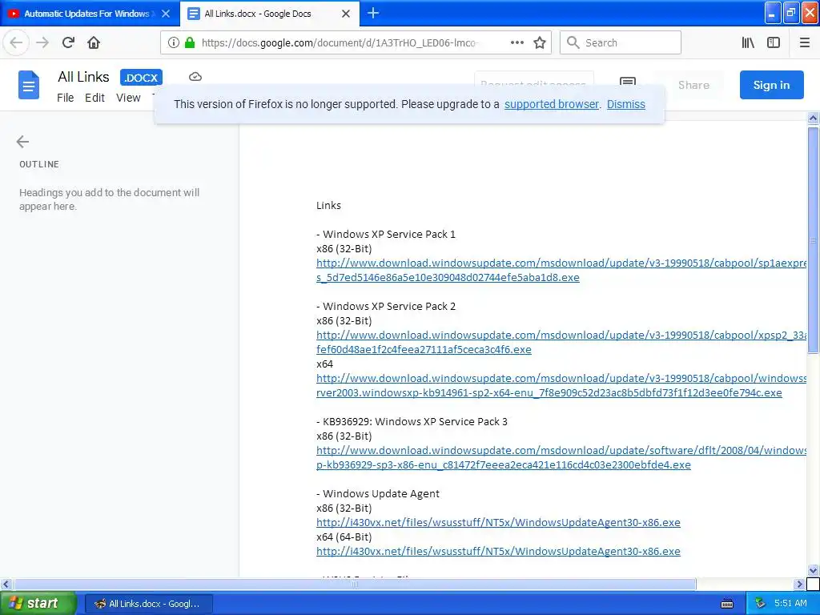Open Windows Update Agent x86 link

498,522
